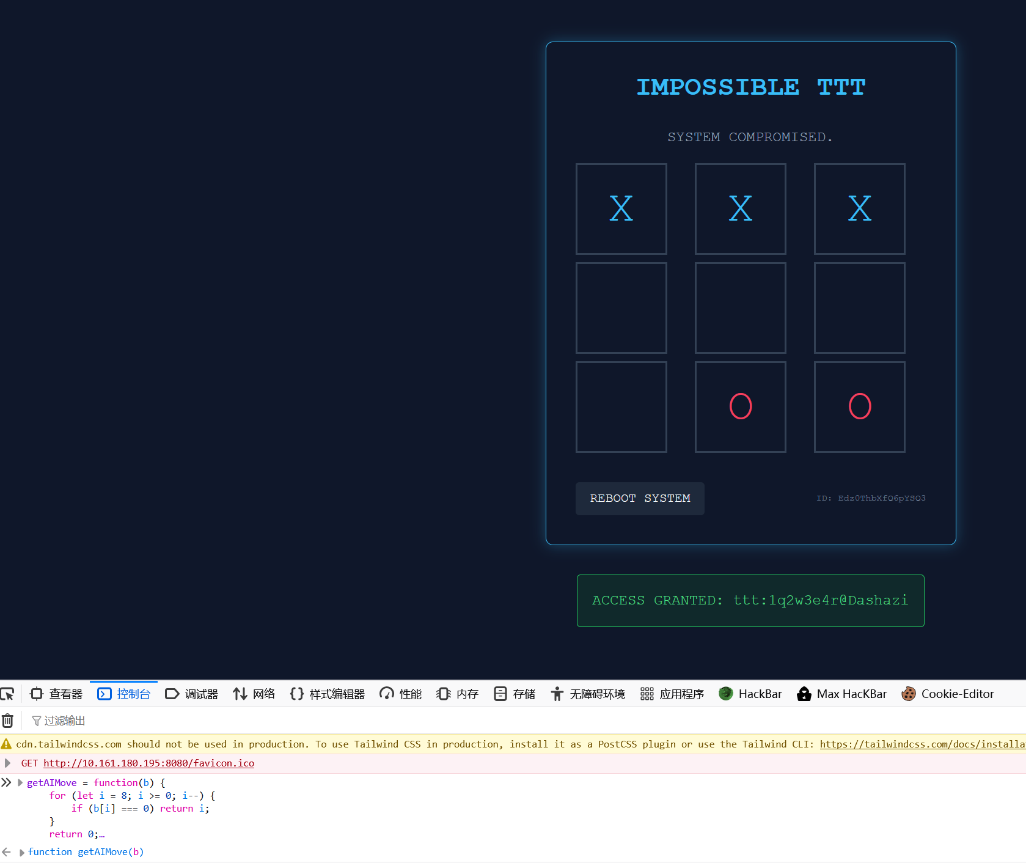Screen dimensions: 1026x863
Task: Click the element picker icon in devtools
Action: point(7,694)
